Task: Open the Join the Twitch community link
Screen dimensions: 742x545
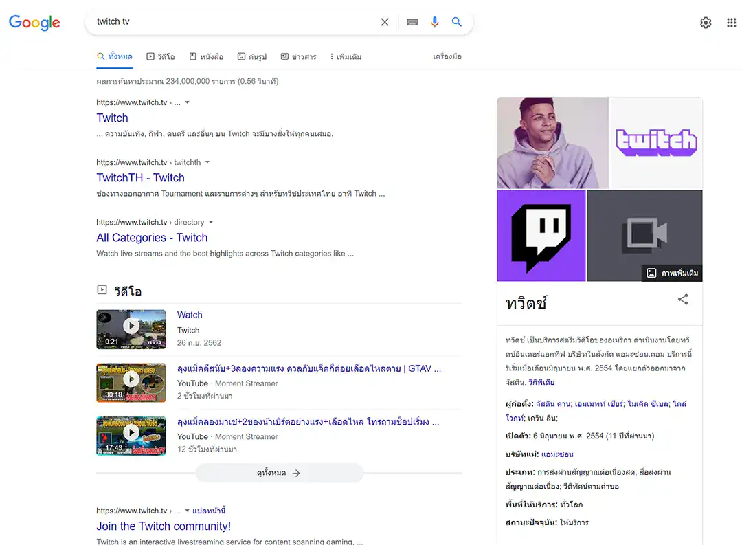Action: [163, 526]
